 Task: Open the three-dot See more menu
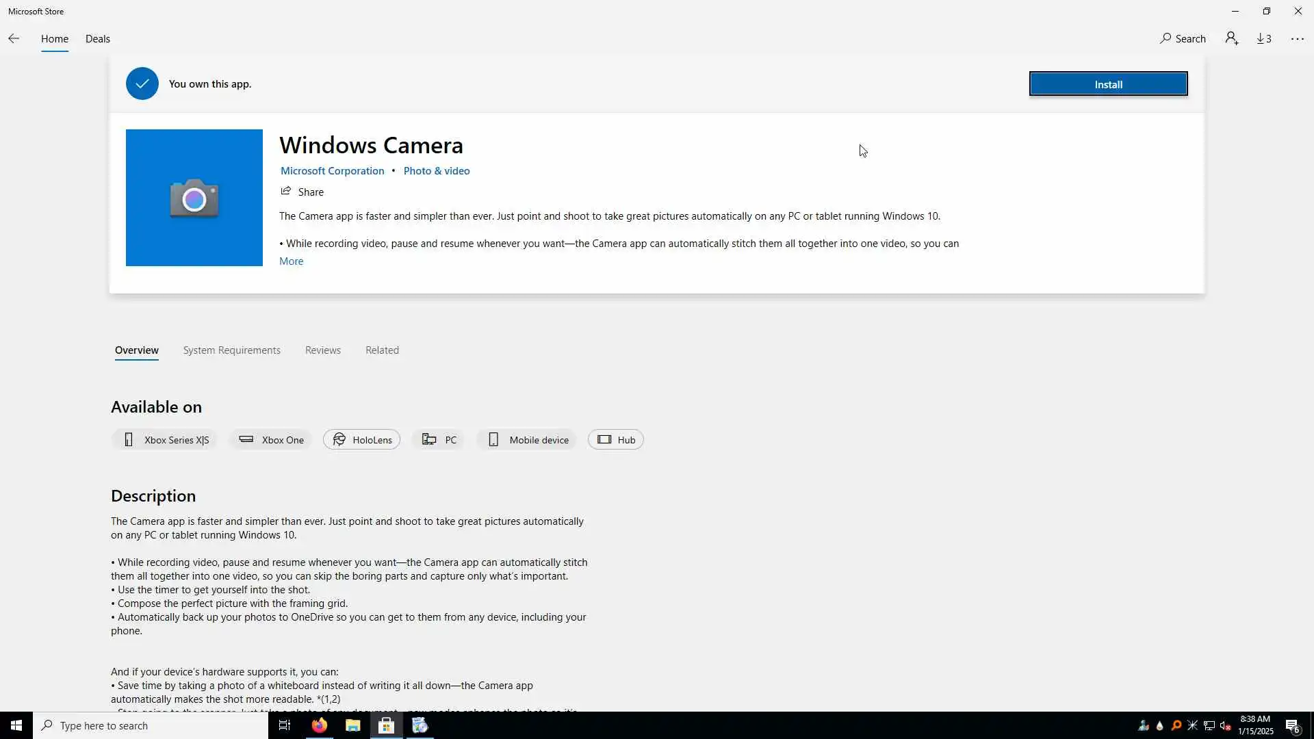[1297, 38]
